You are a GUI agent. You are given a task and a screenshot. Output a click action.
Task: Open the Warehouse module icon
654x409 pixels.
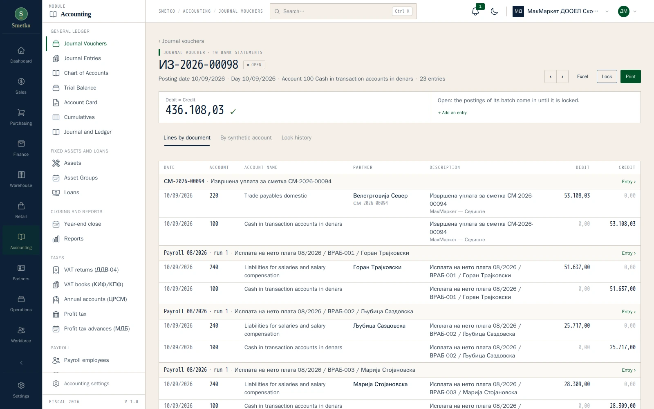point(21,180)
